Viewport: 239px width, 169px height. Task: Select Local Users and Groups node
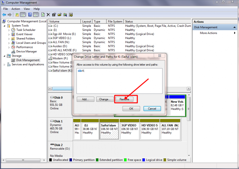[x=31, y=43]
